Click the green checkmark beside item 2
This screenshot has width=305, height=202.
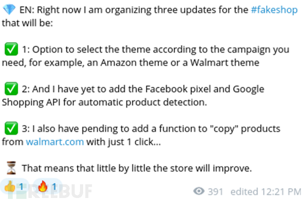[11, 89]
